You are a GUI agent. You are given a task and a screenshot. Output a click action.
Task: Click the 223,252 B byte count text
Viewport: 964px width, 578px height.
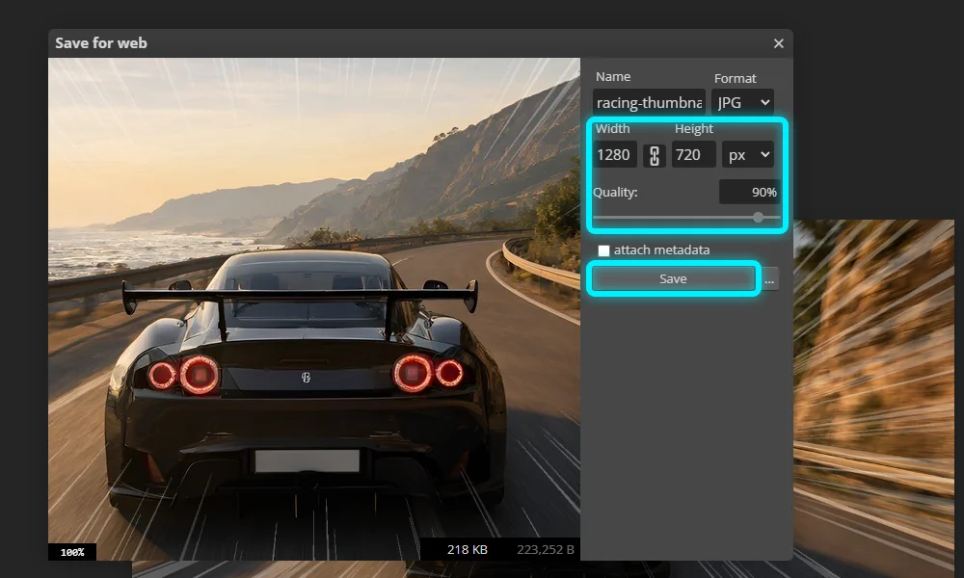pos(546,550)
